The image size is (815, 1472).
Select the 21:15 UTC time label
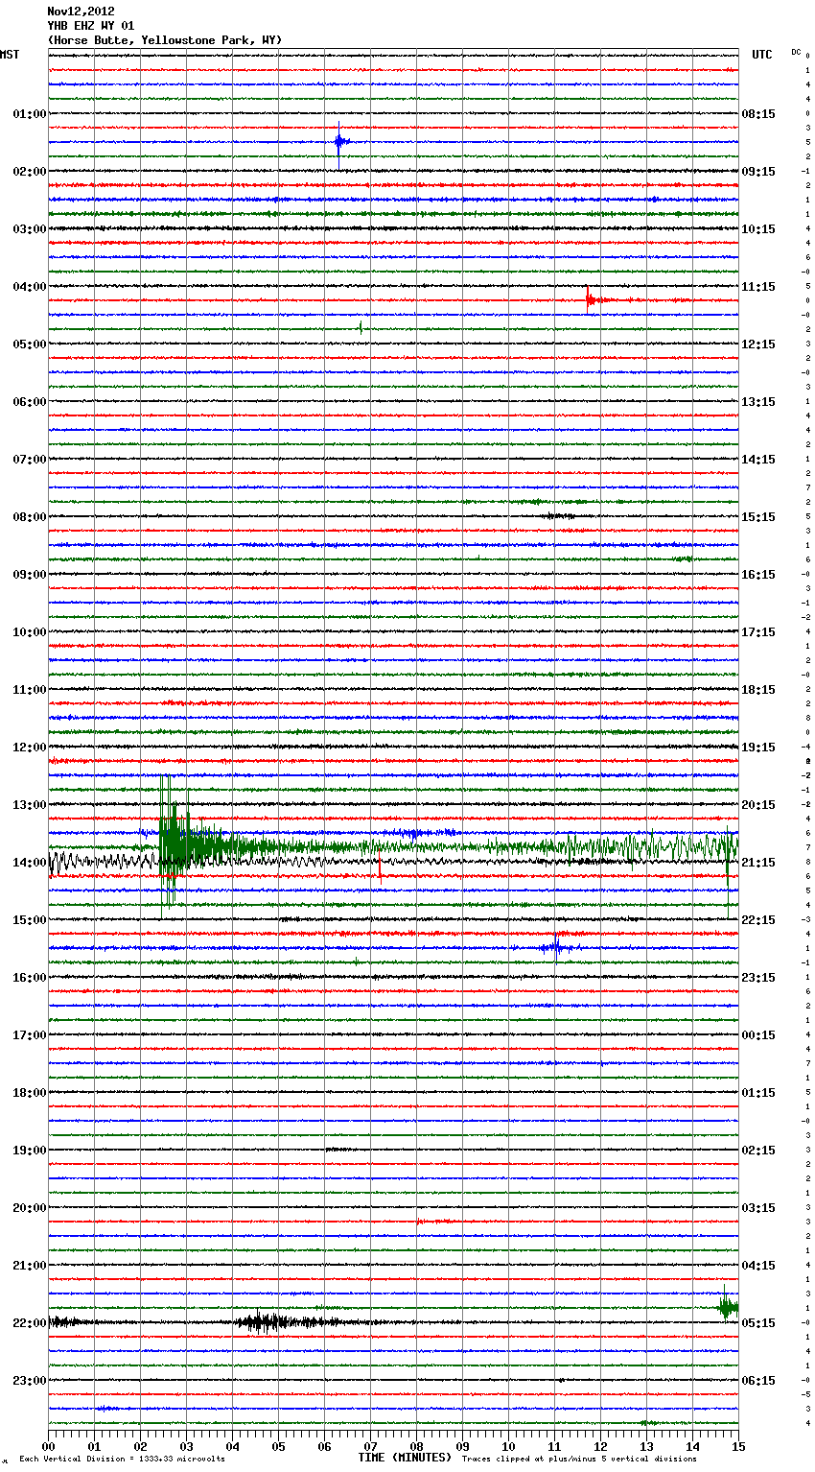[758, 863]
